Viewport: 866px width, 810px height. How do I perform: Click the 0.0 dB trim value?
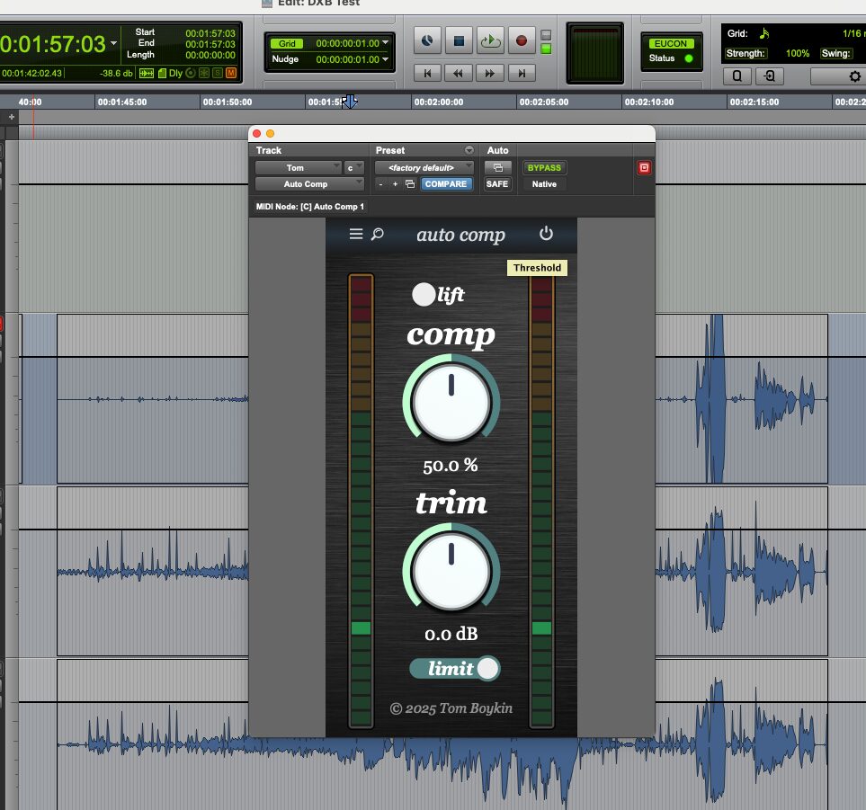click(451, 634)
